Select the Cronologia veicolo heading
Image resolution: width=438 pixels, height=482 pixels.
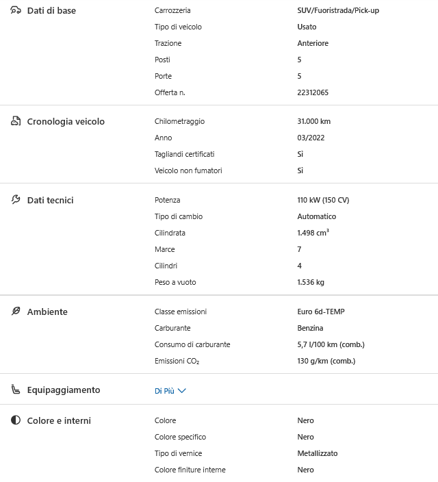(66, 121)
